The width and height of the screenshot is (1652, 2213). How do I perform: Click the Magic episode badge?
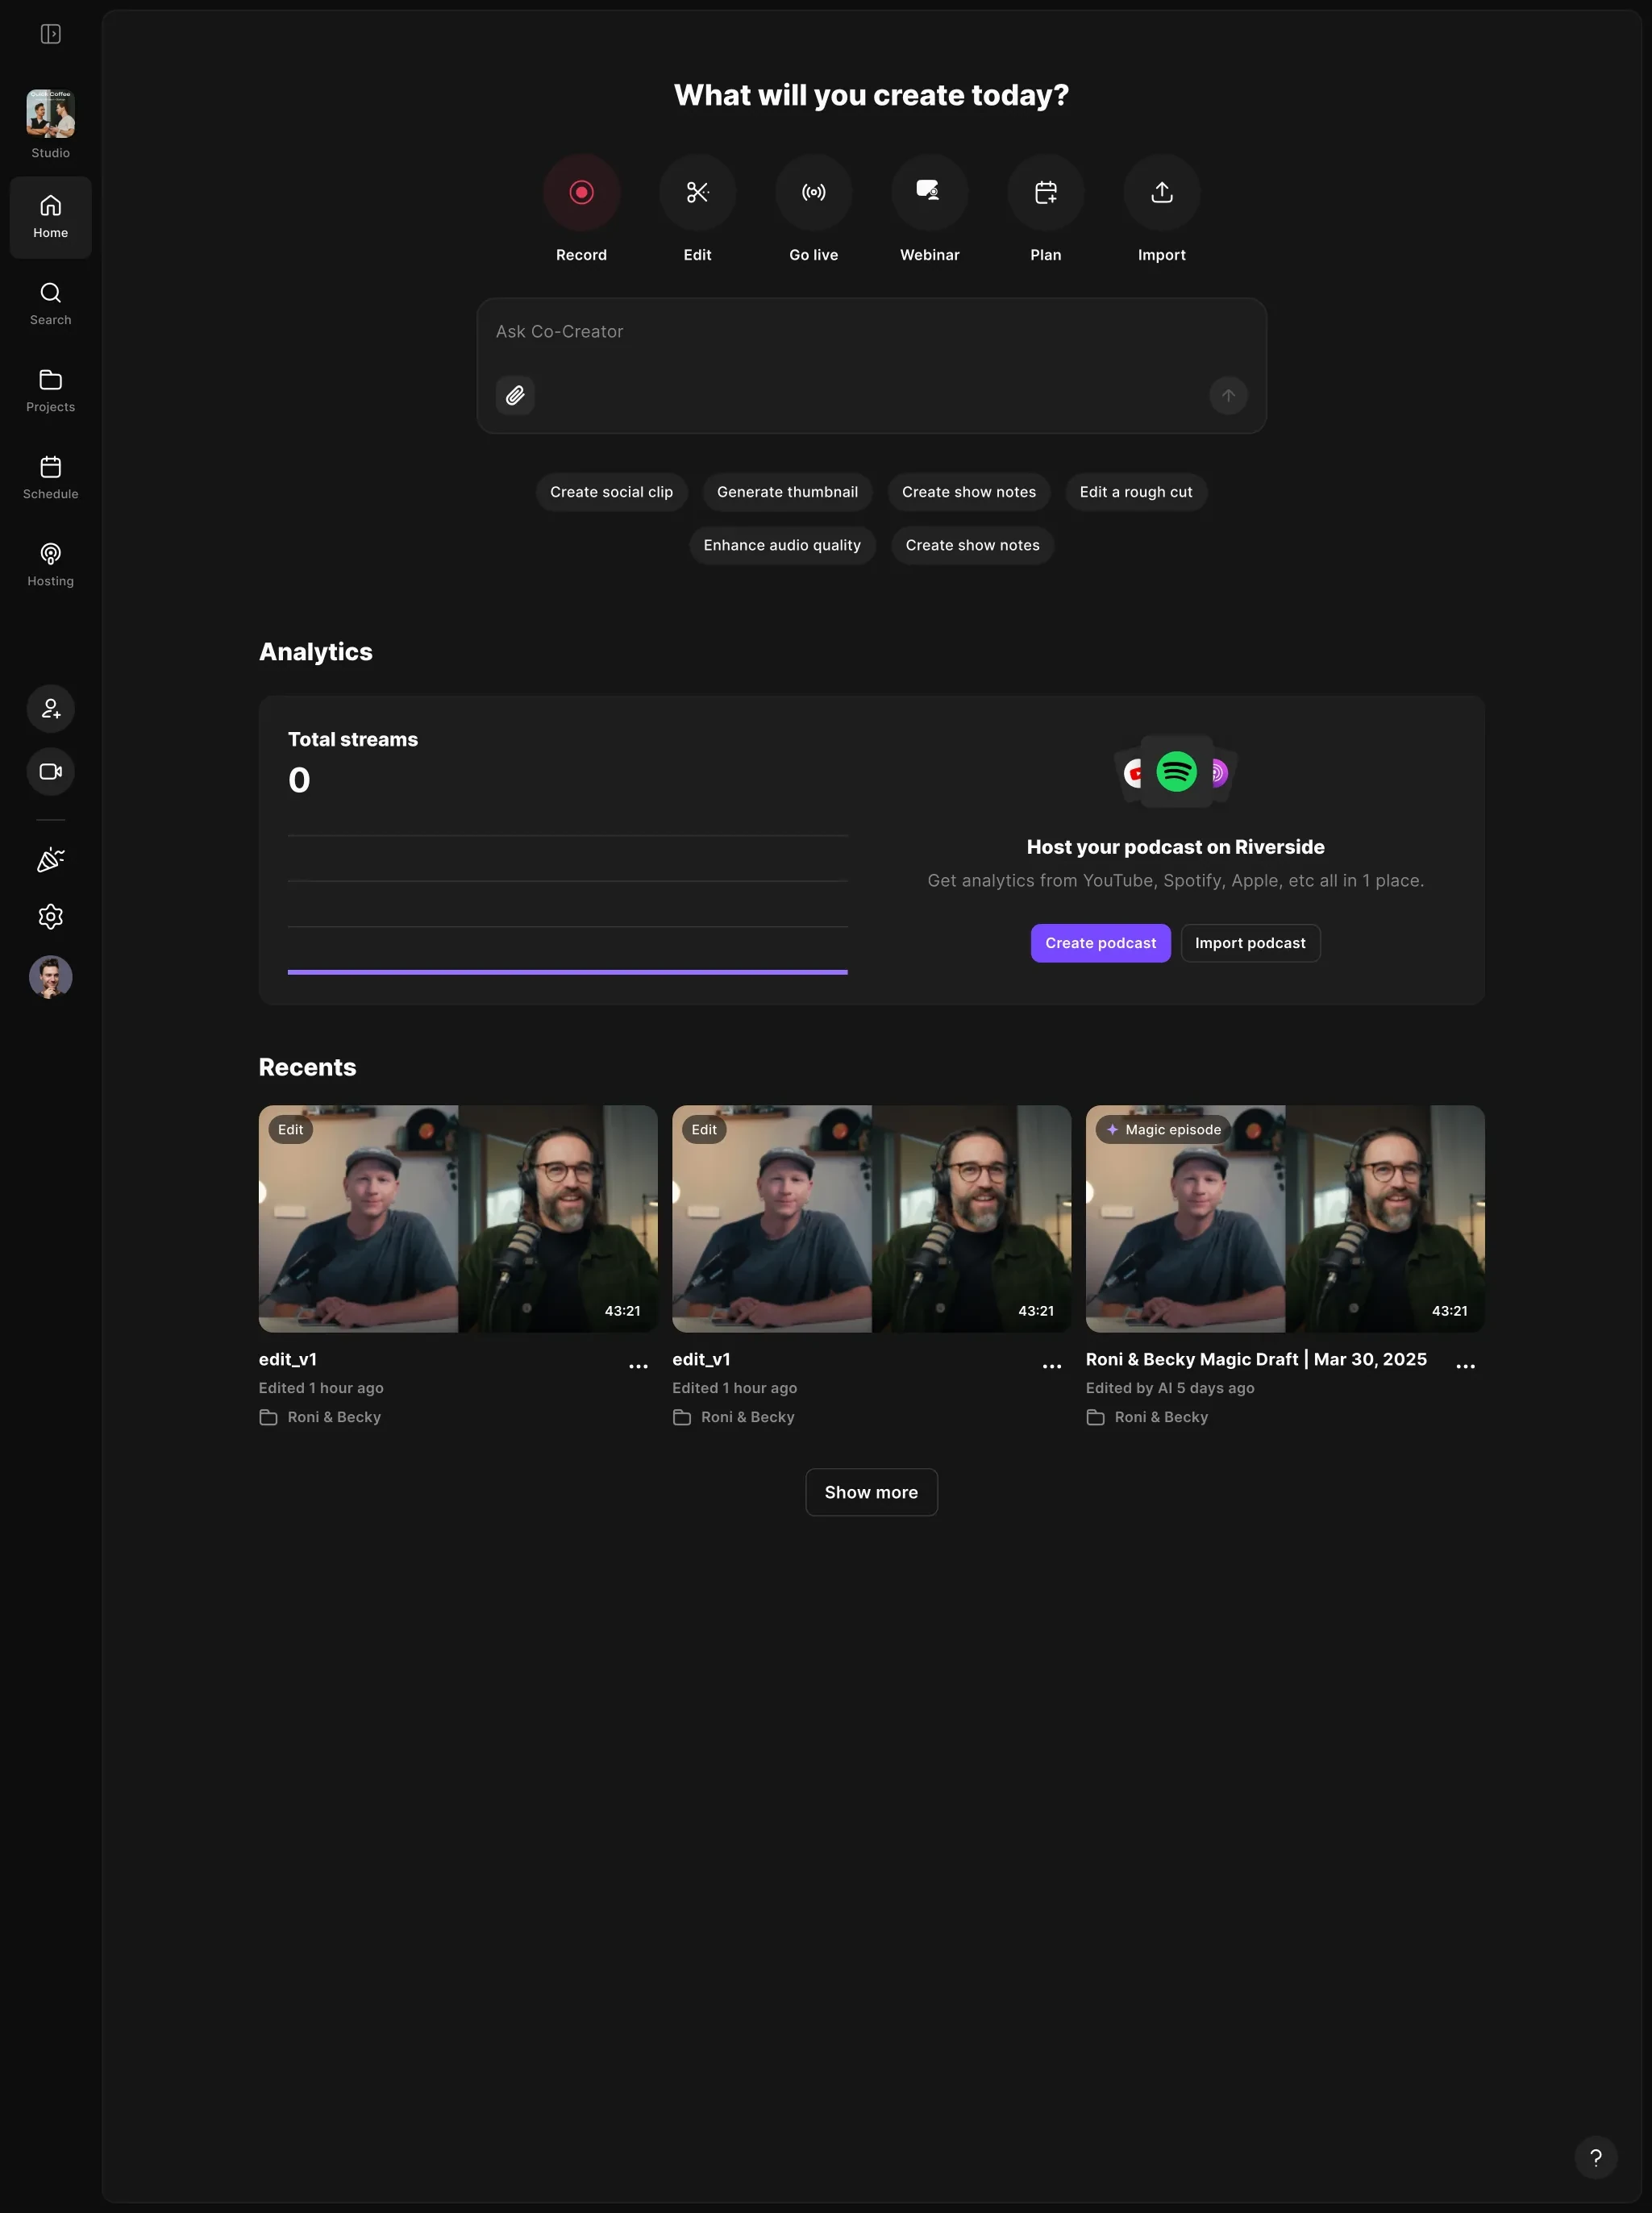coord(1162,1129)
